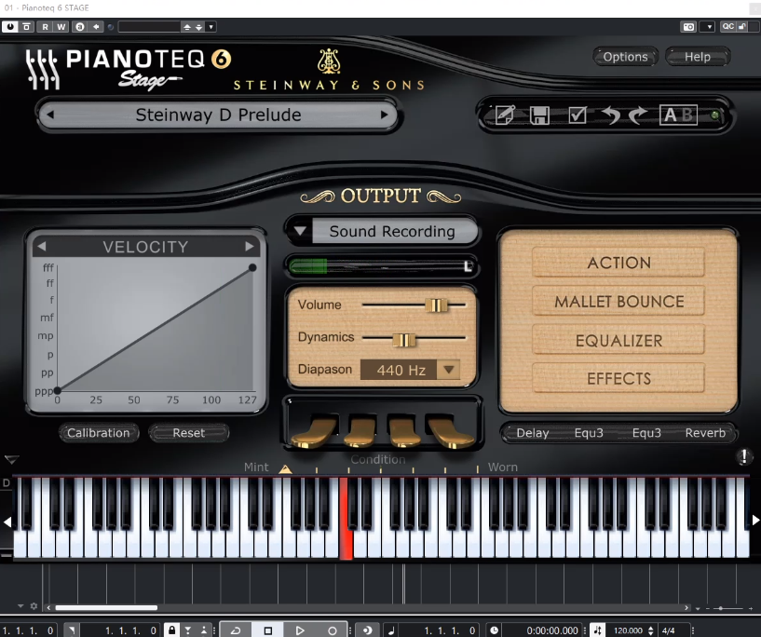Toggle the plugin activate power button
761x637 pixels.
(9, 27)
